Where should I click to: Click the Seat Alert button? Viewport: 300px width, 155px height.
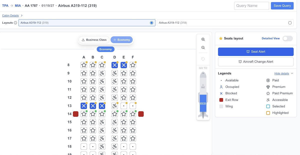255,52
